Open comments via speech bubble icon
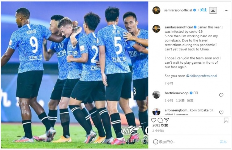 (x=160, y=120)
